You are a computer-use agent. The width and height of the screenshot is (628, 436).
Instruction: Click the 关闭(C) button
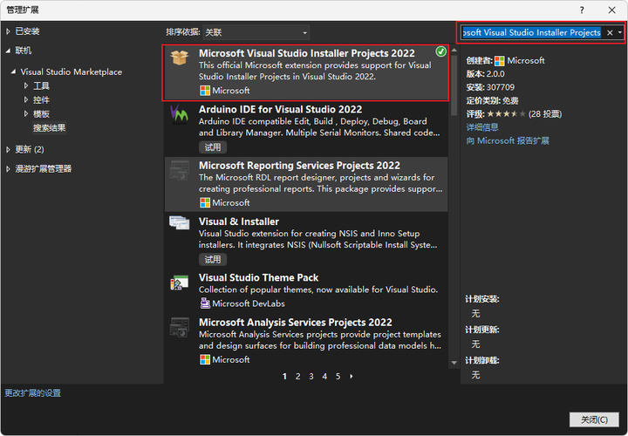click(x=594, y=419)
